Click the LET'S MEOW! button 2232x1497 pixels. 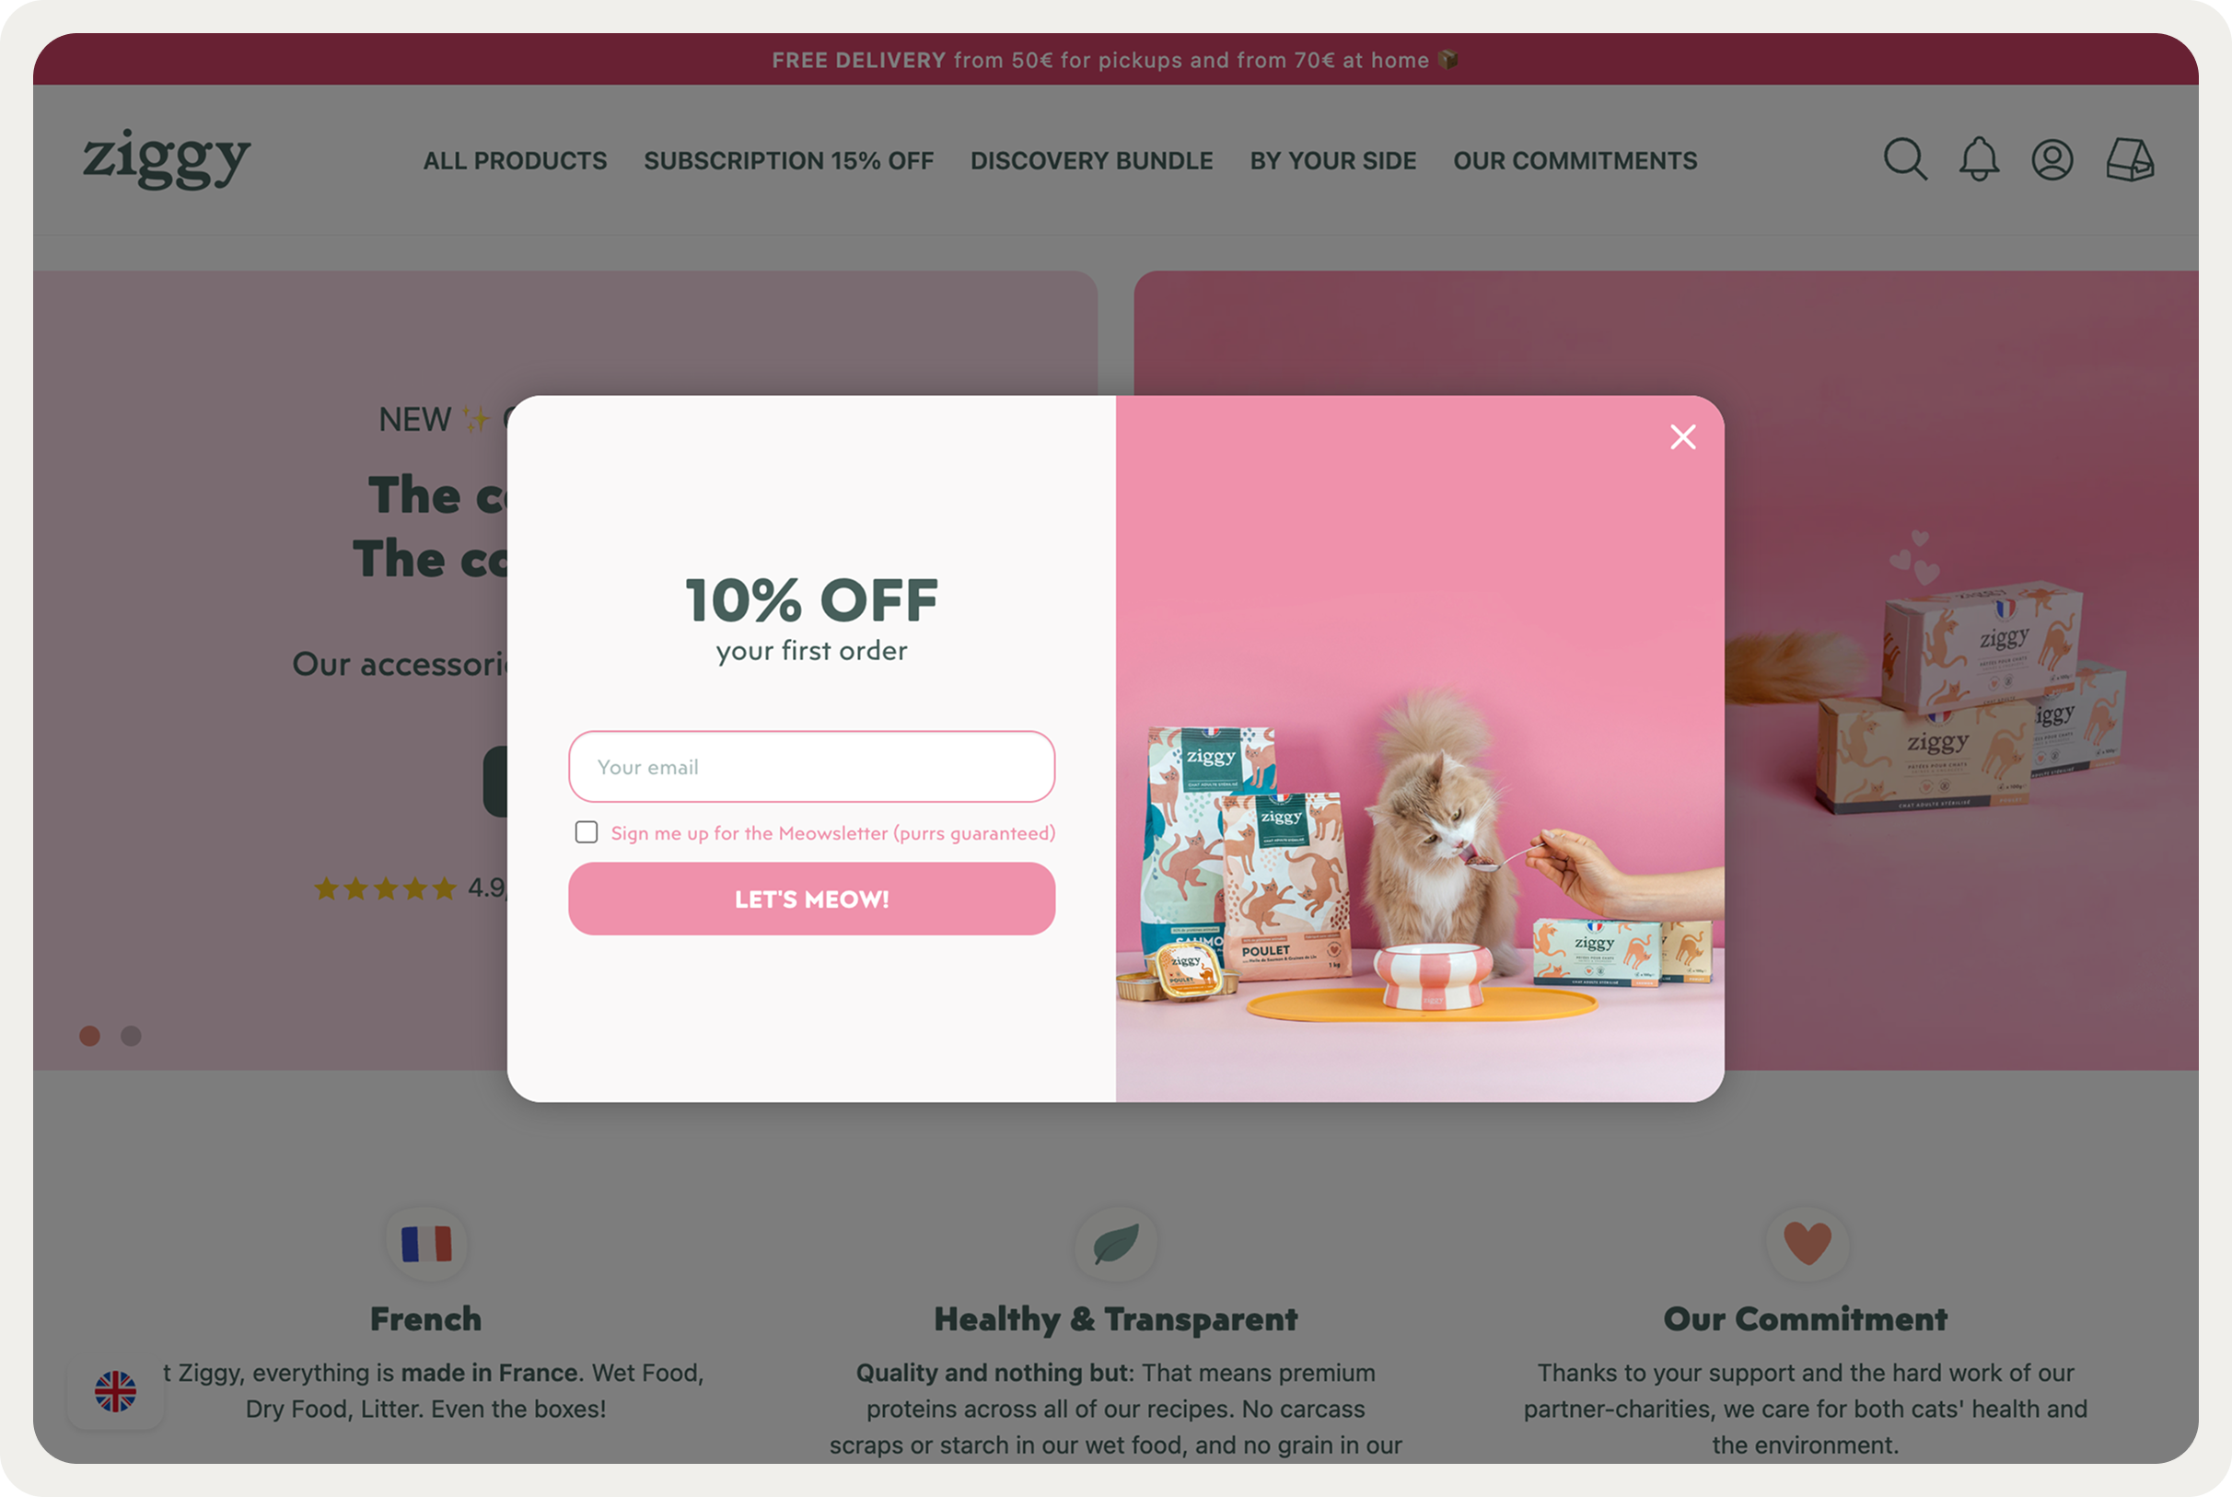pos(811,899)
